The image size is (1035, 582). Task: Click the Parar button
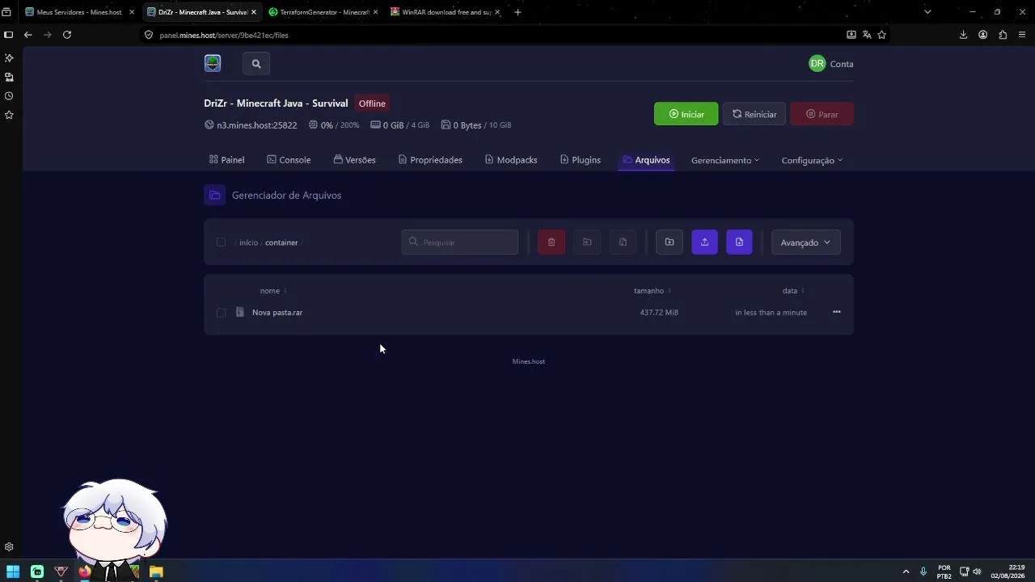[x=822, y=114]
